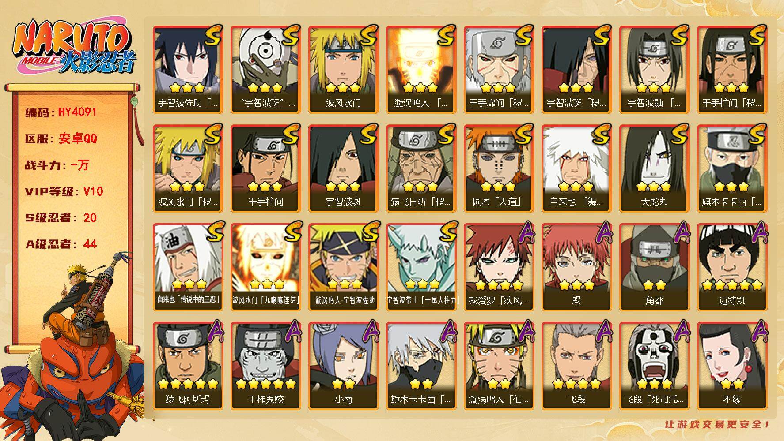This screenshot has height=441, width=784.
Task: Click the 千手柱间 ninja portrait
Action: coord(265,168)
